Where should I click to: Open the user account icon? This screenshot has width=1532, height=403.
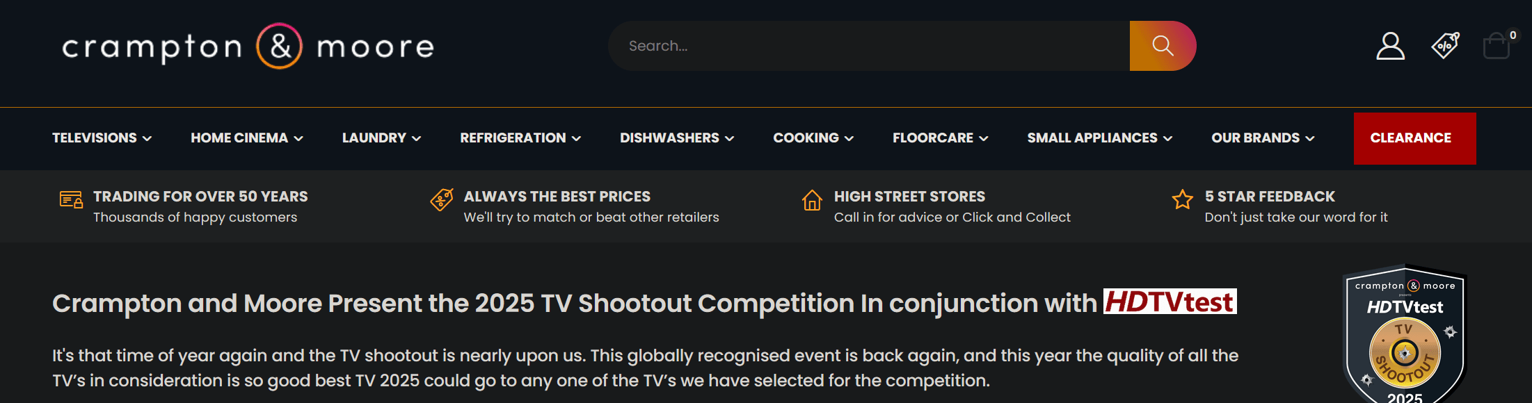point(1390,47)
